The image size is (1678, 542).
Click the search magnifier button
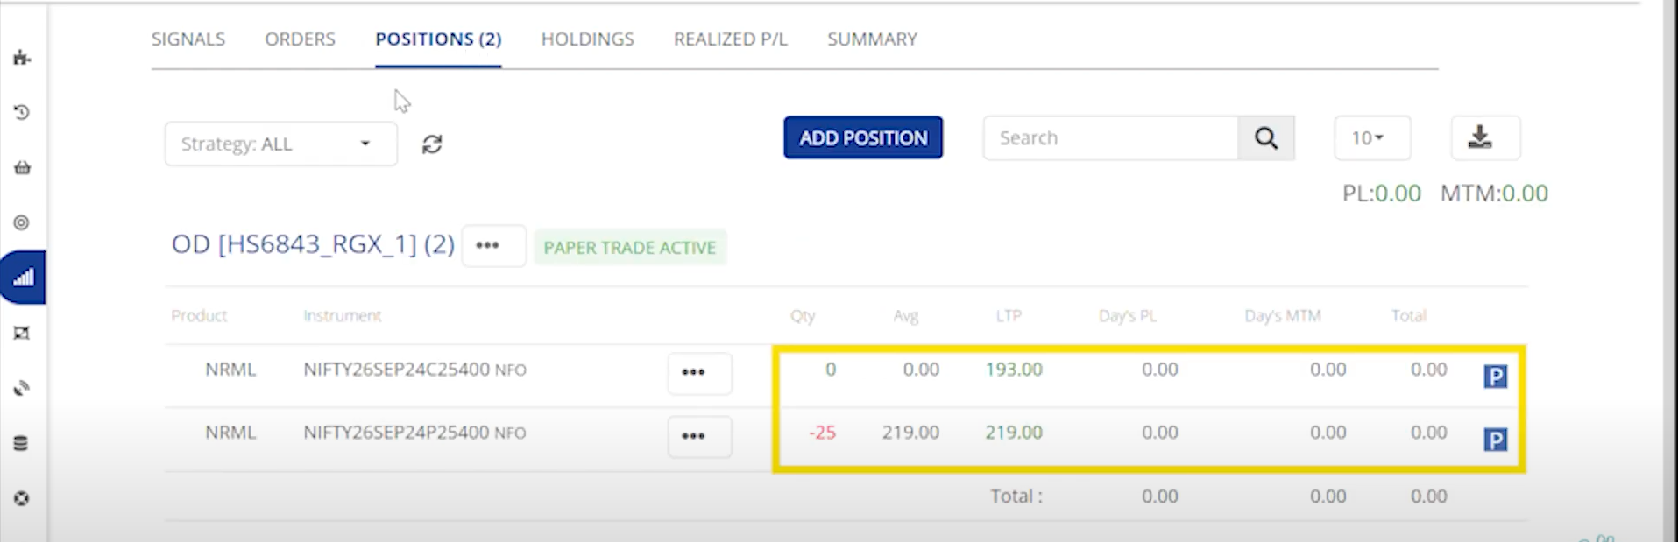[1265, 137]
